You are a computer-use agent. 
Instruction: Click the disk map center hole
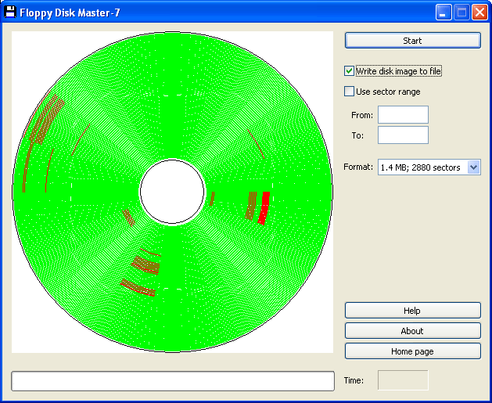pos(172,192)
